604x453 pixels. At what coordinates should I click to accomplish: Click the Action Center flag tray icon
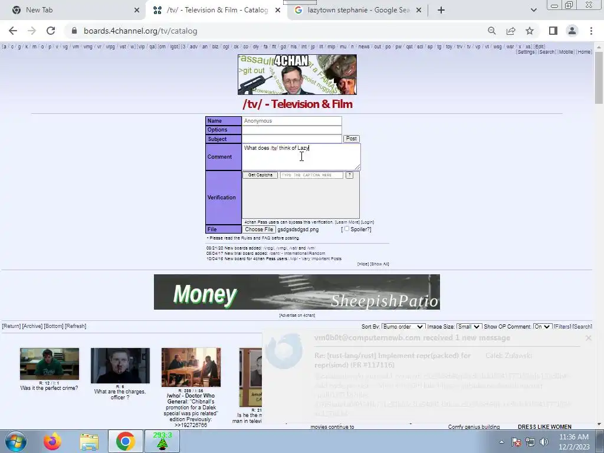pyautogui.click(x=516, y=442)
